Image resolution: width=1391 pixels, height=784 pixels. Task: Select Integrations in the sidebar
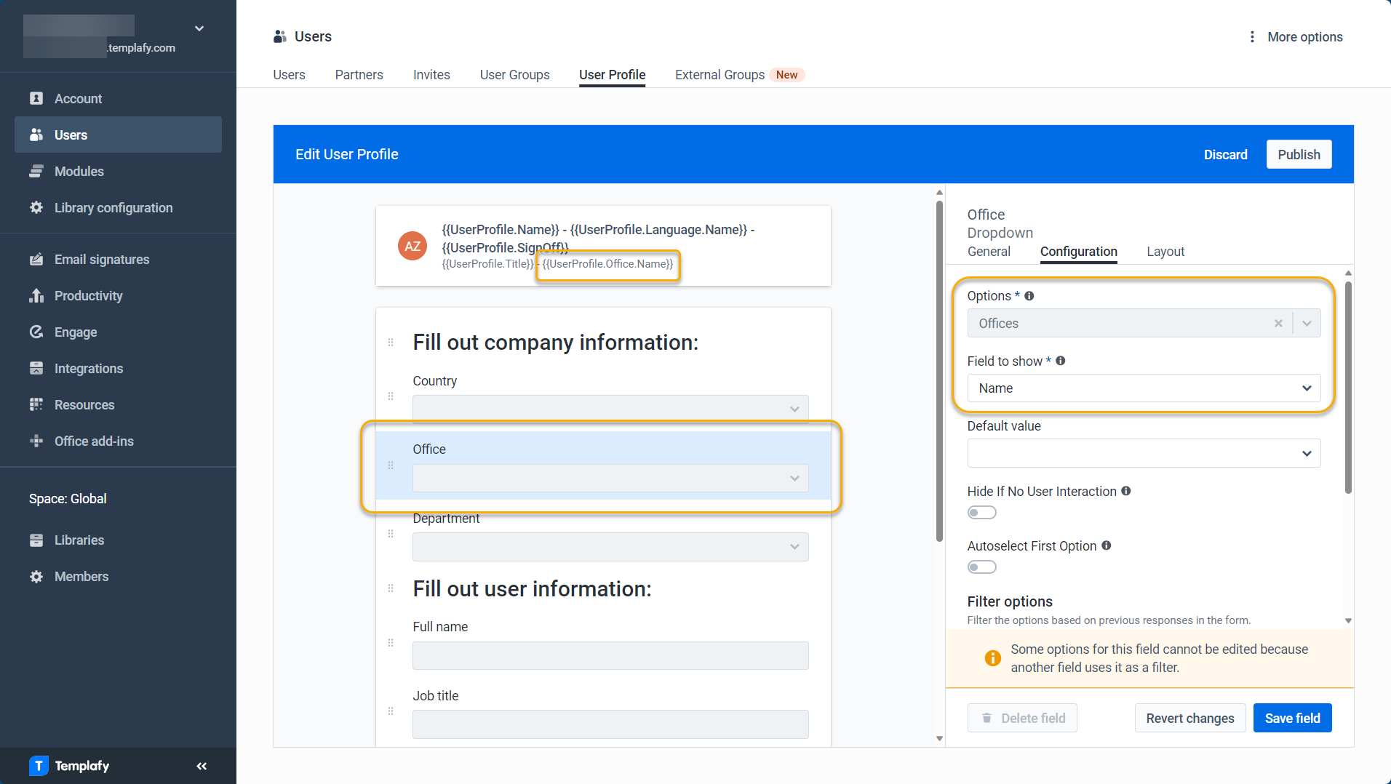point(89,368)
